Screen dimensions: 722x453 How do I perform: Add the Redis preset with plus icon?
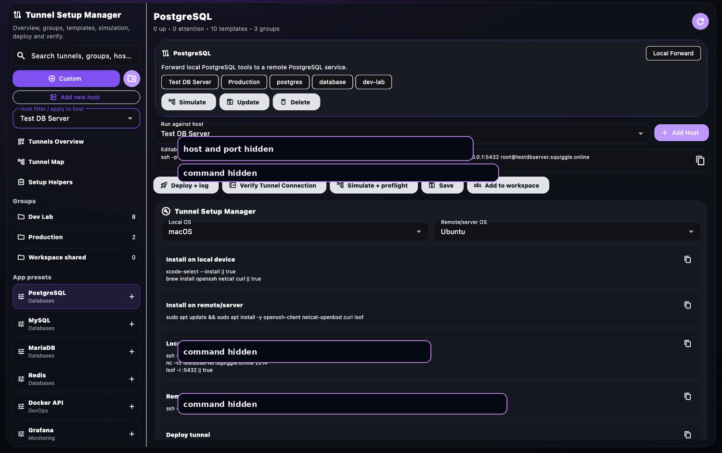[132, 379]
